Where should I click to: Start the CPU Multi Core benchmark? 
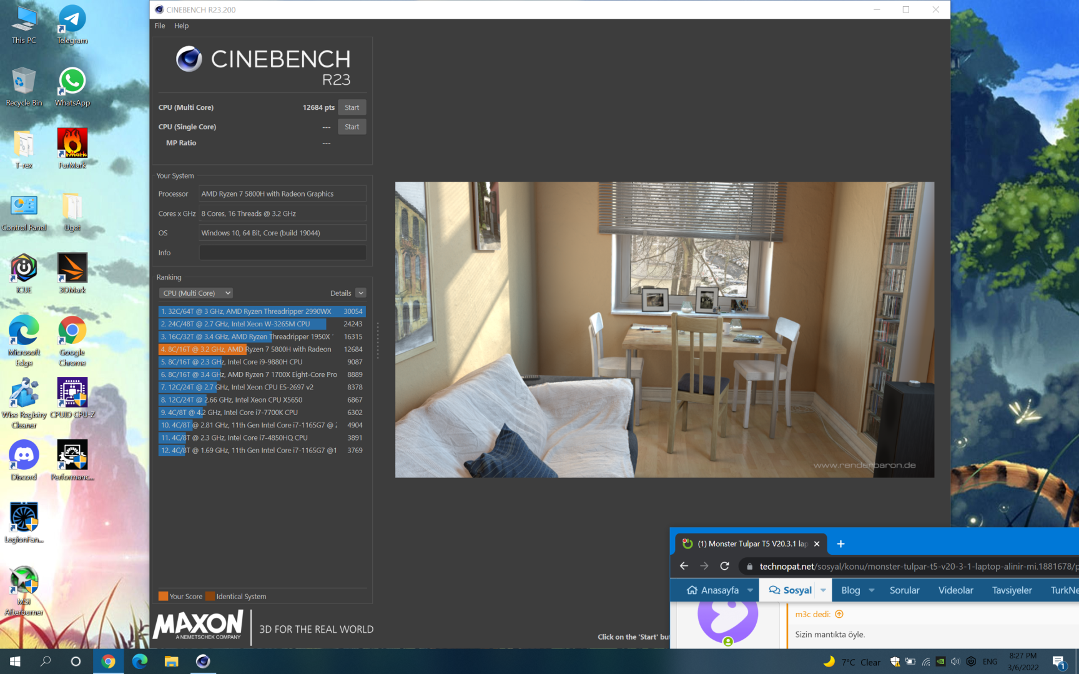[x=352, y=107]
